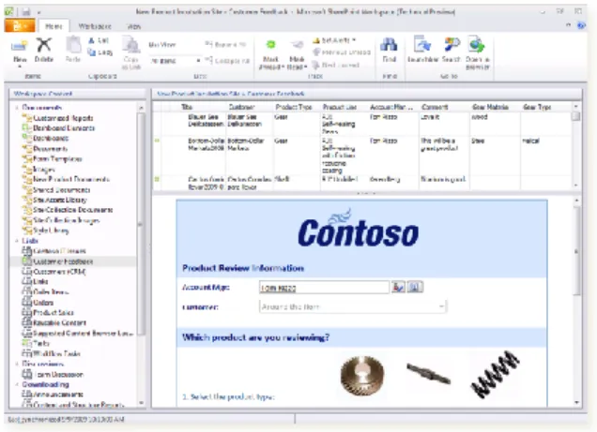The width and height of the screenshot is (597, 432).
Task: Click scroll-down arrow of list grid scrollbar
Action: (x=576, y=185)
